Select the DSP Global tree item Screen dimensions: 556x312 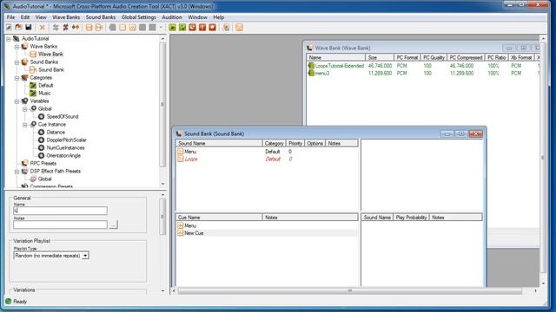click(x=44, y=179)
